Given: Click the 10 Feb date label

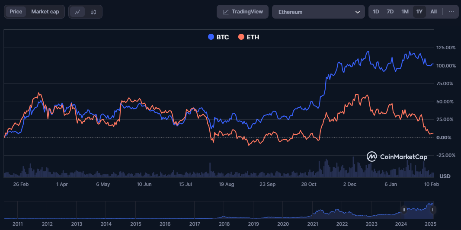Looking at the screenshot, I should coord(432,185).
